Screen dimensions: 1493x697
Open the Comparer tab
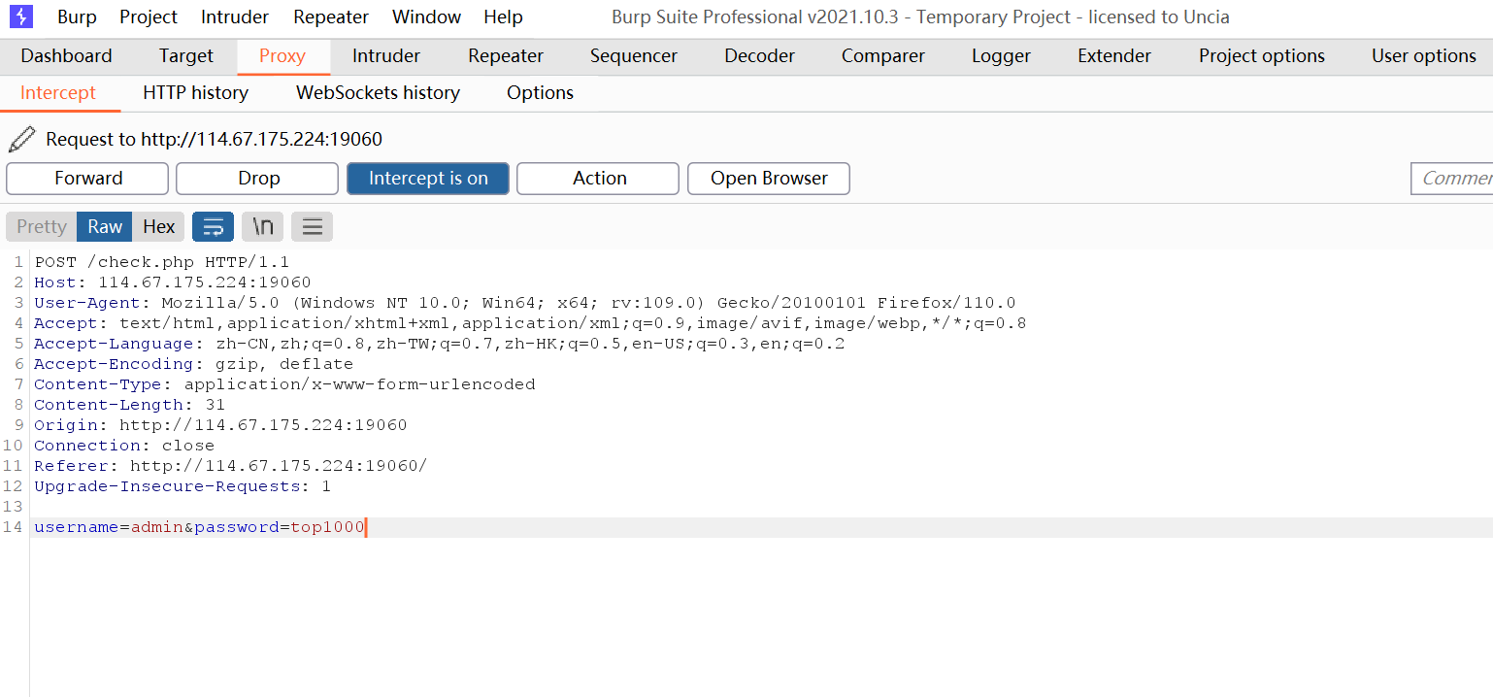click(883, 56)
